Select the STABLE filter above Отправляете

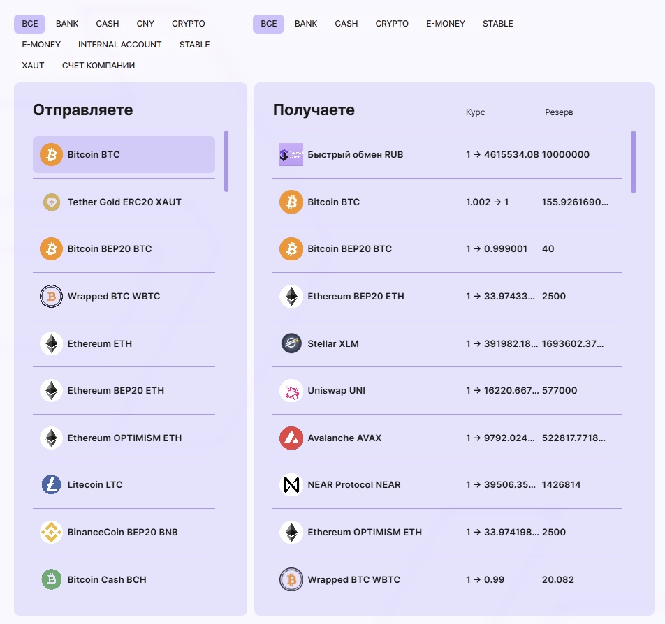[x=195, y=45]
